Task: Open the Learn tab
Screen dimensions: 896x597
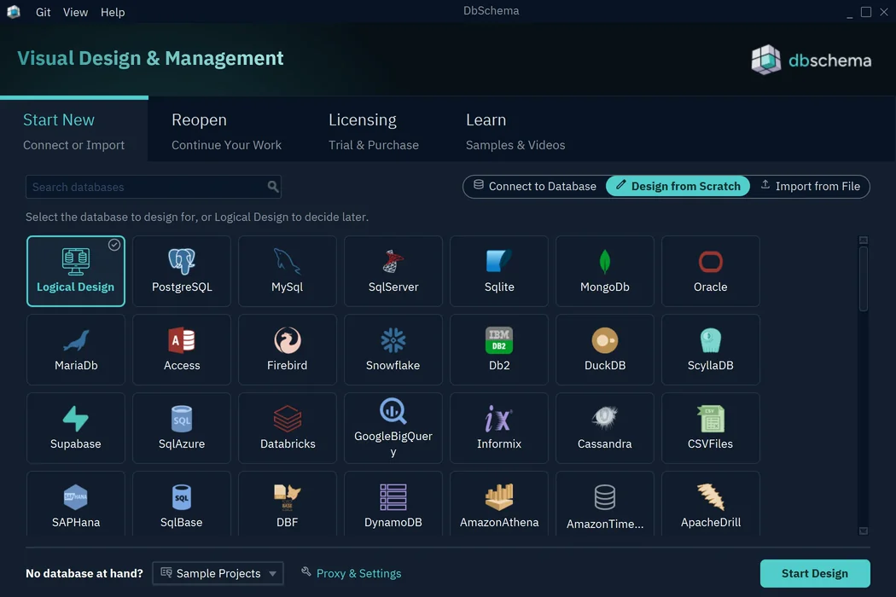Action: coord(515,131)
